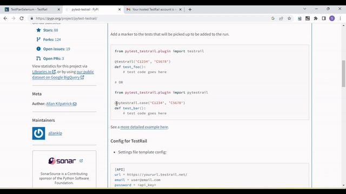This screenshot has height=194, width=346.
Task: Click the Config for TestRail heading
Action: [129, 141]
